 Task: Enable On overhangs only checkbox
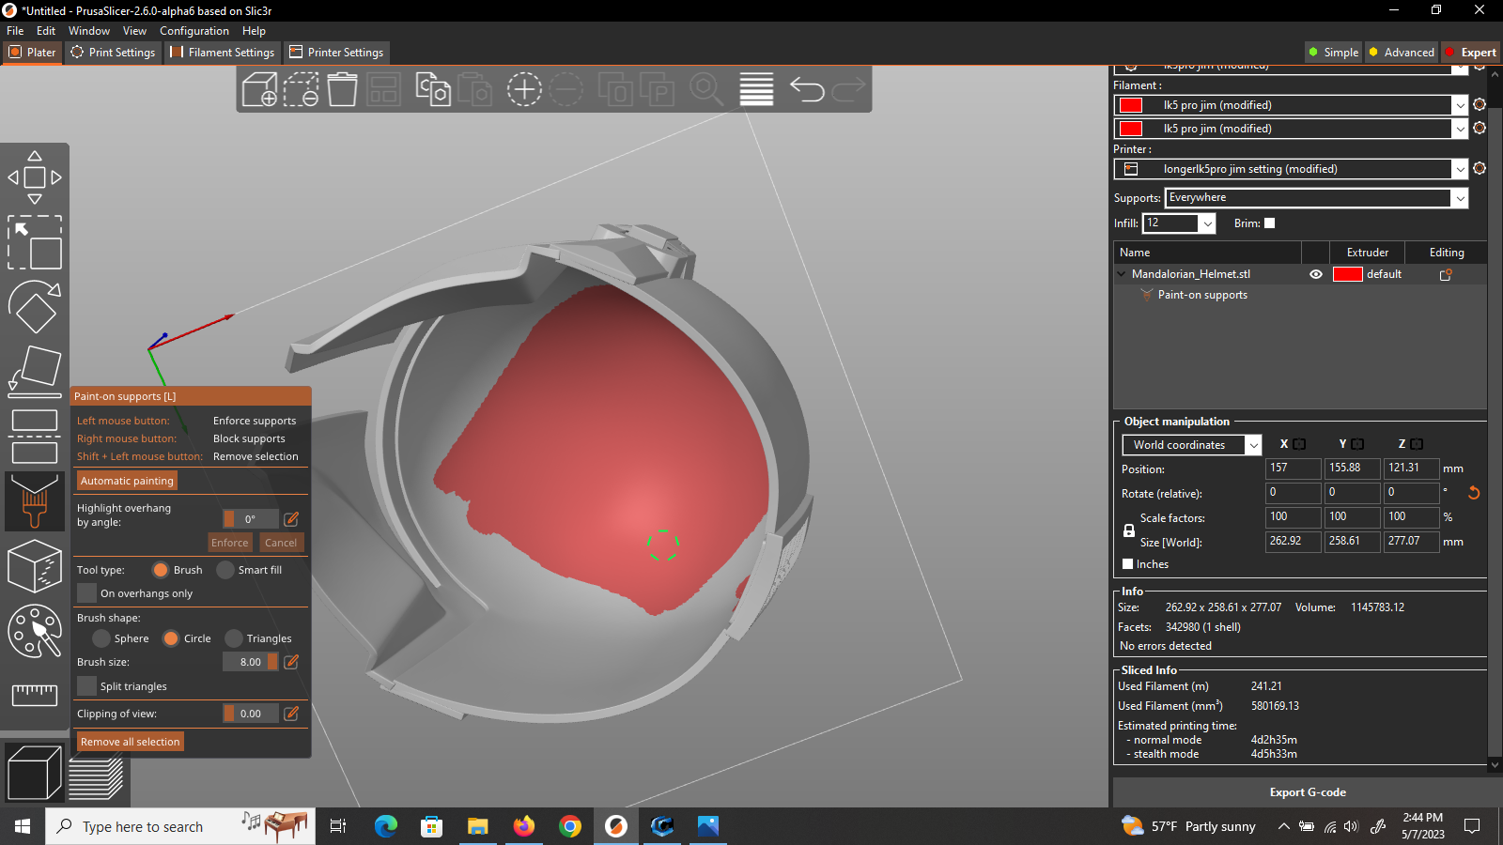pyautogui.click(x=87, y=593)
